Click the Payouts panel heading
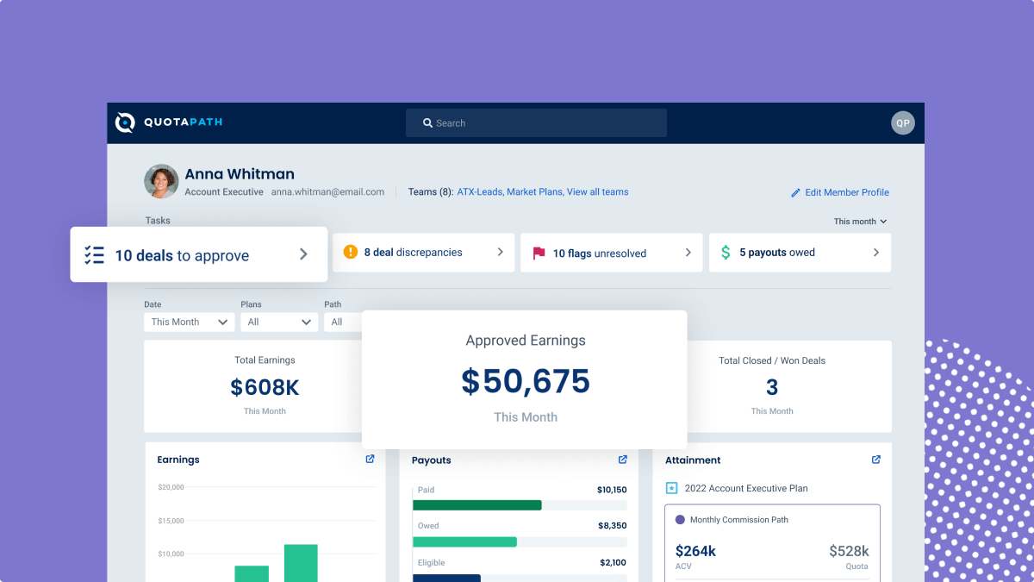The height and width of the screenshot is (582, 1034). pos(432,460)
